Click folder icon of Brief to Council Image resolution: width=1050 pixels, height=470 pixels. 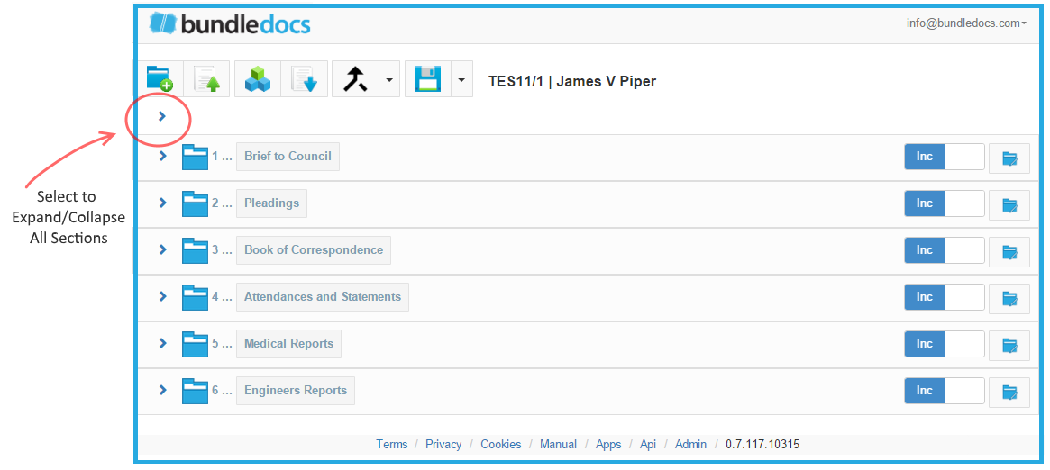195,157
